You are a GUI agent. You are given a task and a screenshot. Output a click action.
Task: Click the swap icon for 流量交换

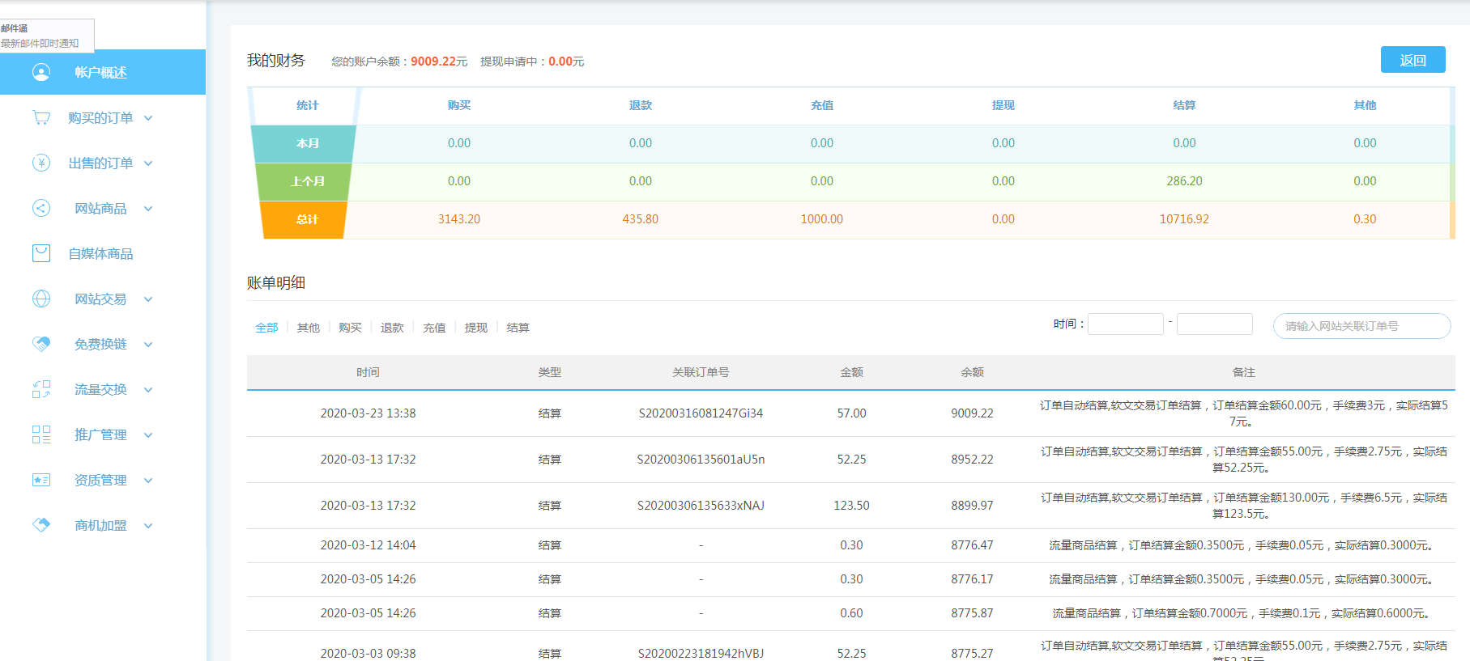[41, 389]
